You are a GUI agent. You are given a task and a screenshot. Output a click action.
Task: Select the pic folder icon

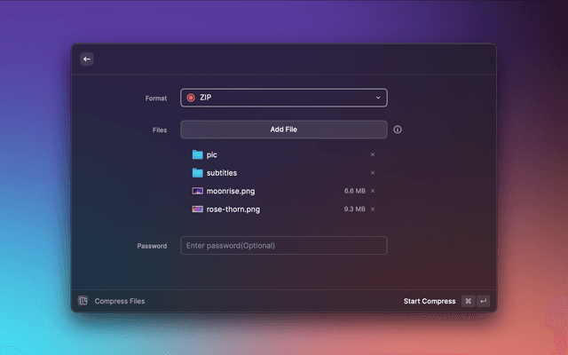point(197,154)
